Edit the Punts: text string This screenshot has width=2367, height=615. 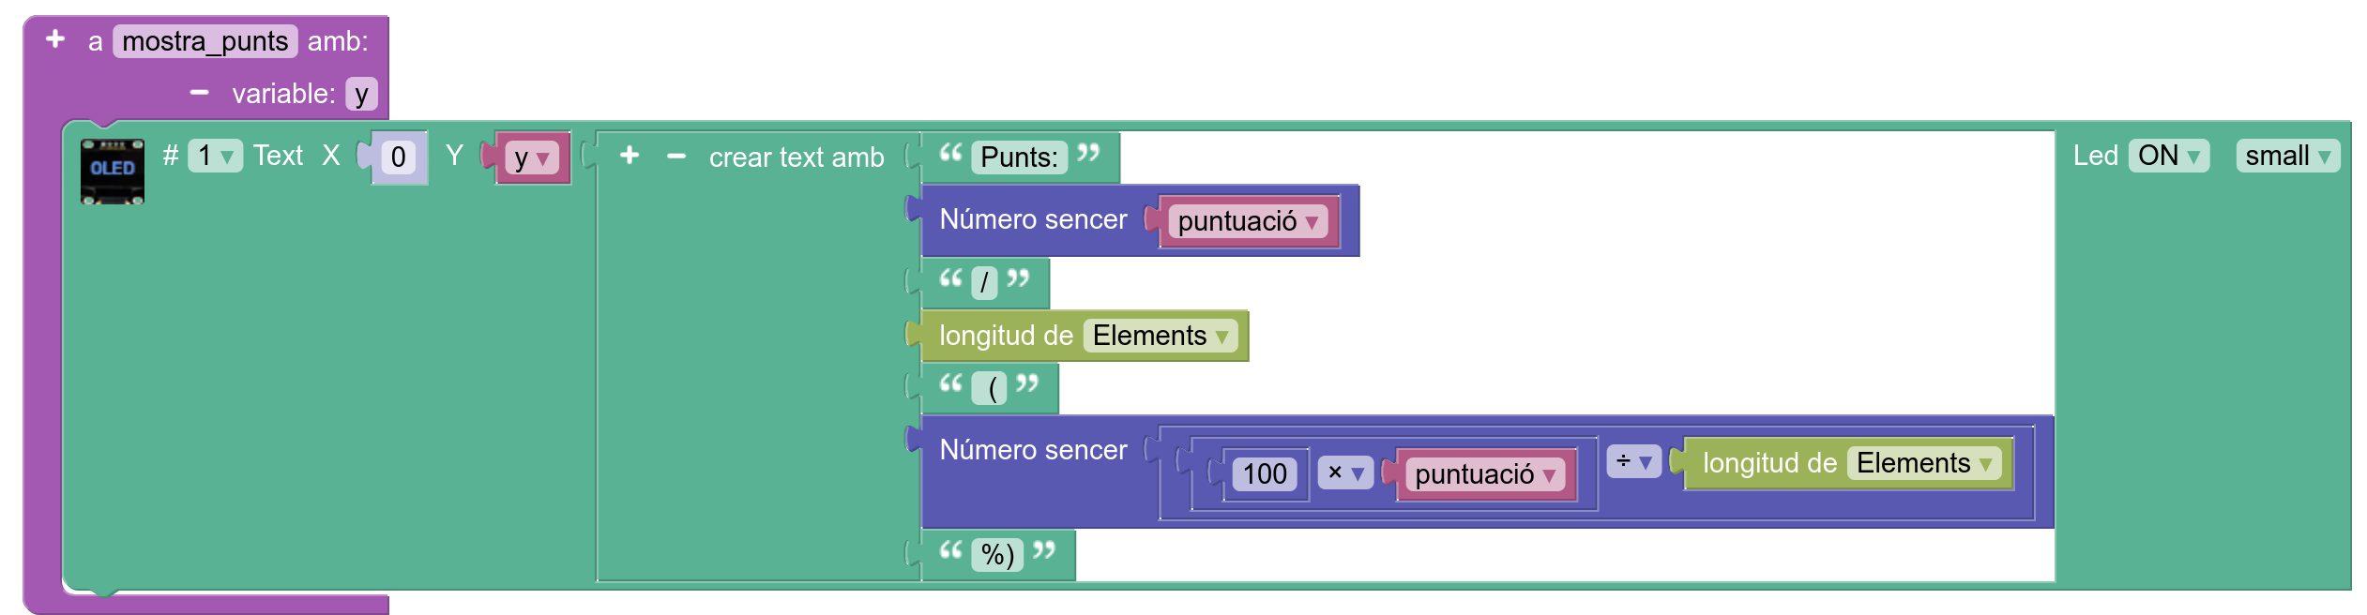pos(1019,157)
